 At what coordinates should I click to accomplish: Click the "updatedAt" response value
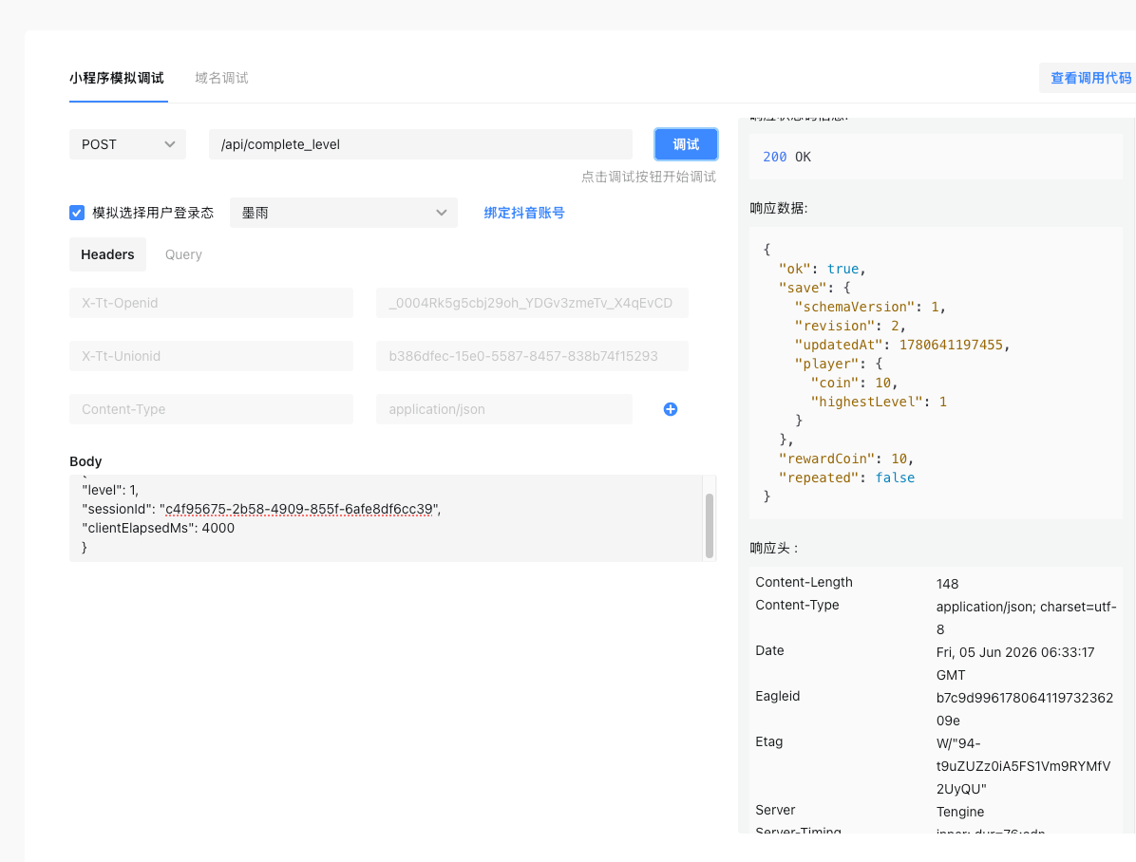[x=951, y=345]
